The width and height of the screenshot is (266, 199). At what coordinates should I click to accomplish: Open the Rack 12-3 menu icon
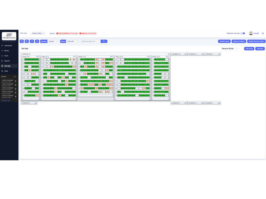111,57
